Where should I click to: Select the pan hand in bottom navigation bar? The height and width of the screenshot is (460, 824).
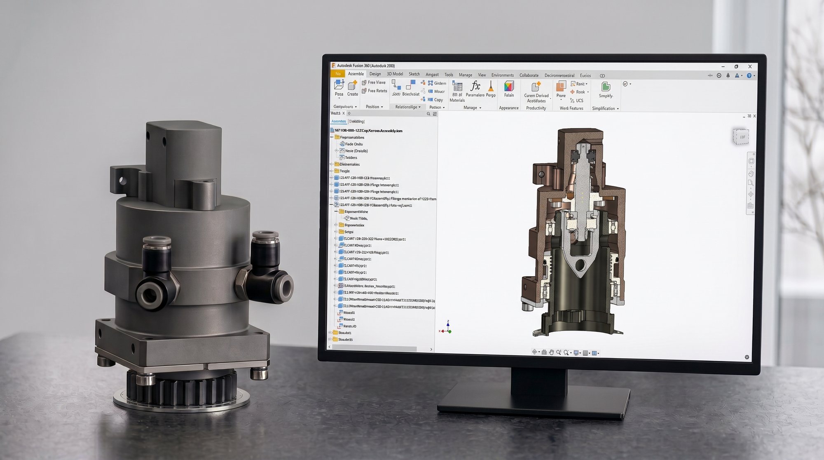tap(551, 352)
